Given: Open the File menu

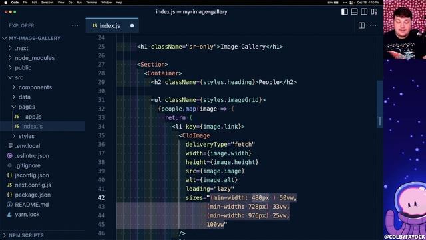Looking at the screenshot, I should pyautogui.click(x=25, y=3).
